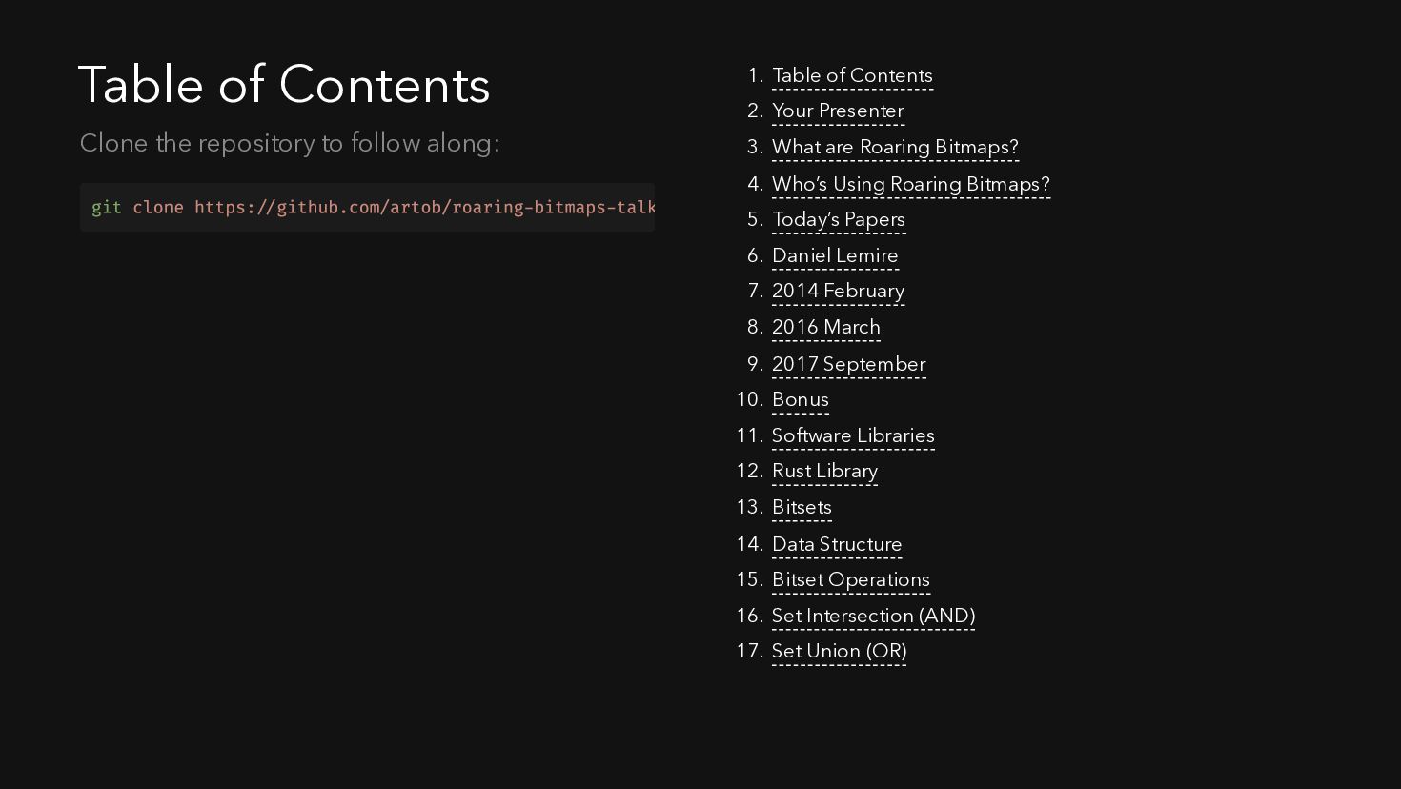
Task: Click the Table of Contents slide heading
Action: (x=284, y=85)
